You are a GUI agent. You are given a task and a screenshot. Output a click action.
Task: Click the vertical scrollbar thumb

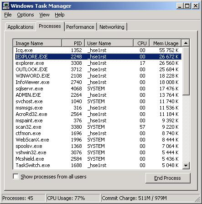tap(186, 71)
